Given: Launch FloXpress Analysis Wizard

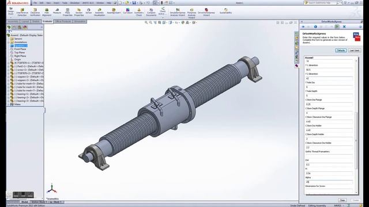Looking at the screenshot, I should coord(191,13).
